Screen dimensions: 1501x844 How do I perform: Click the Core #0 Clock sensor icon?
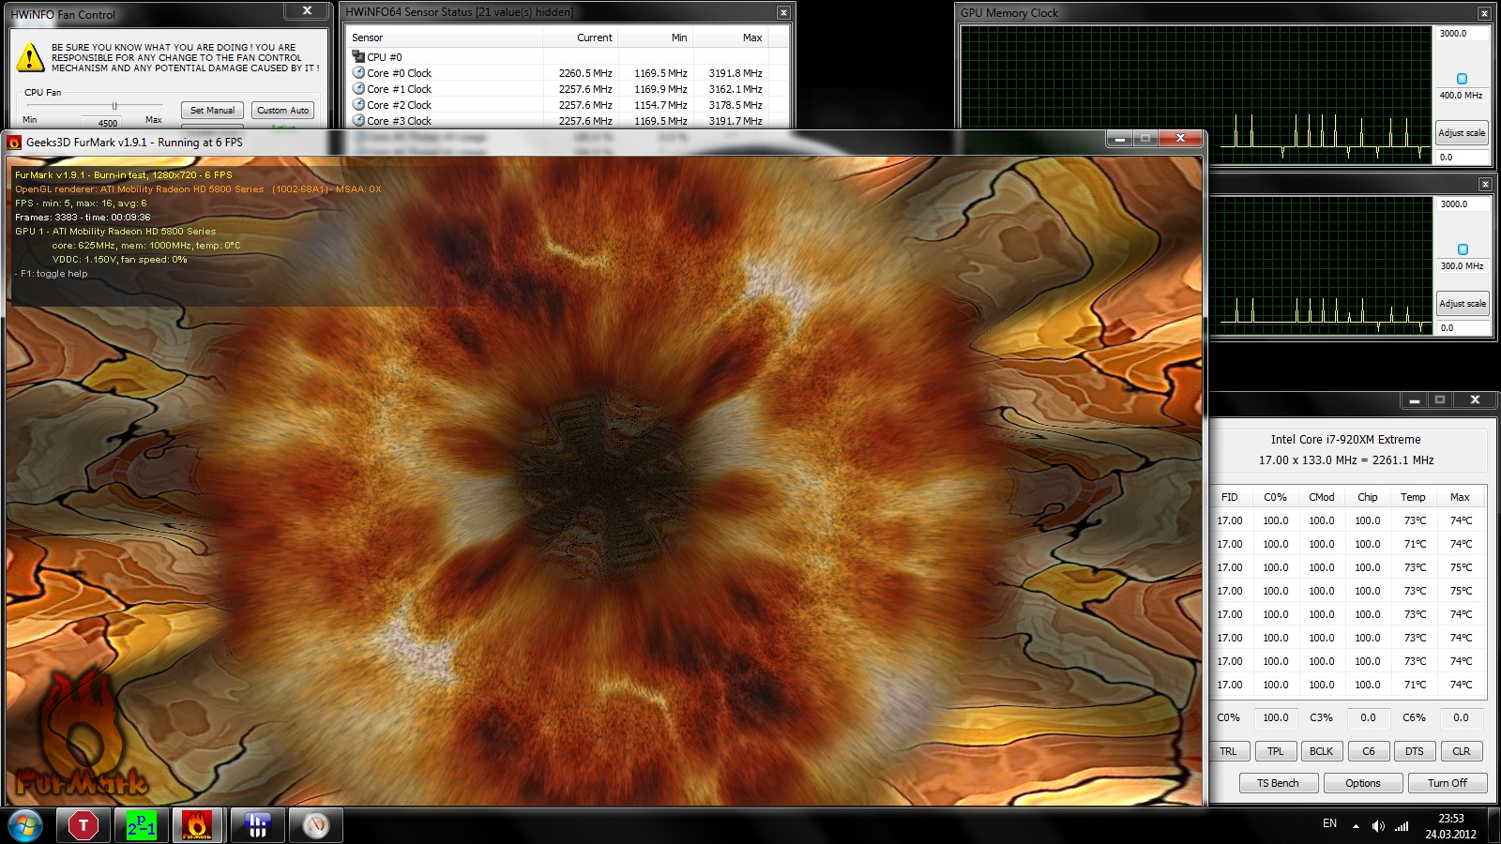point(358,72)
